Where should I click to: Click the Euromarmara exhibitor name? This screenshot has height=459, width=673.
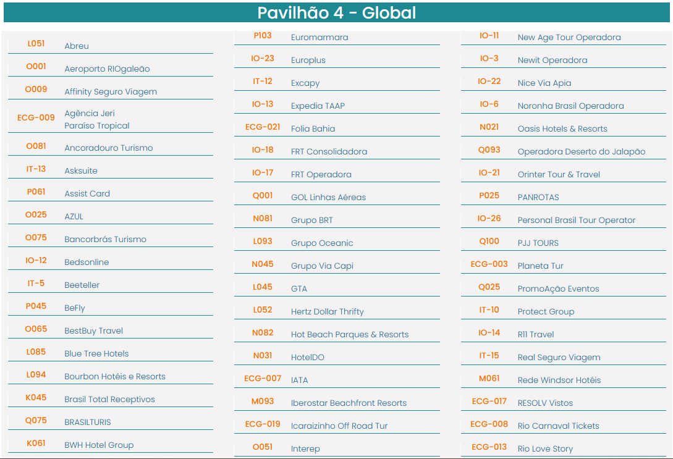point(320,37)
